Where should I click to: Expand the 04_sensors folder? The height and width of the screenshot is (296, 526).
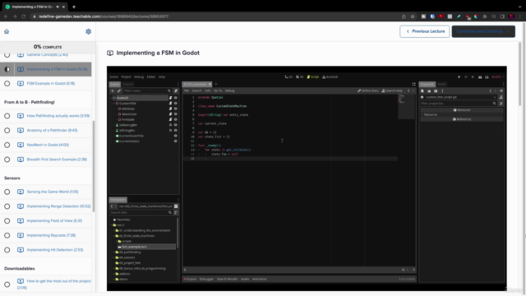(113, 257)
